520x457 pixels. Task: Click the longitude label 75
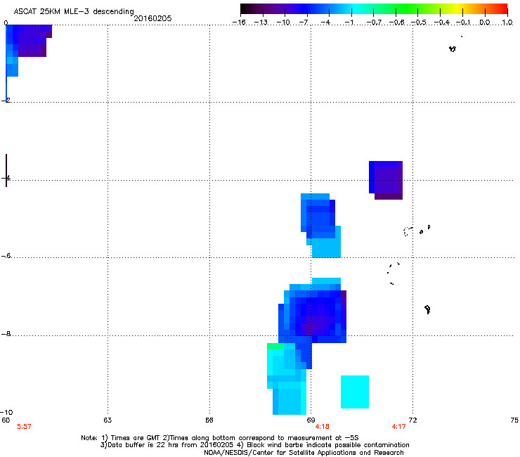[514, 420]
